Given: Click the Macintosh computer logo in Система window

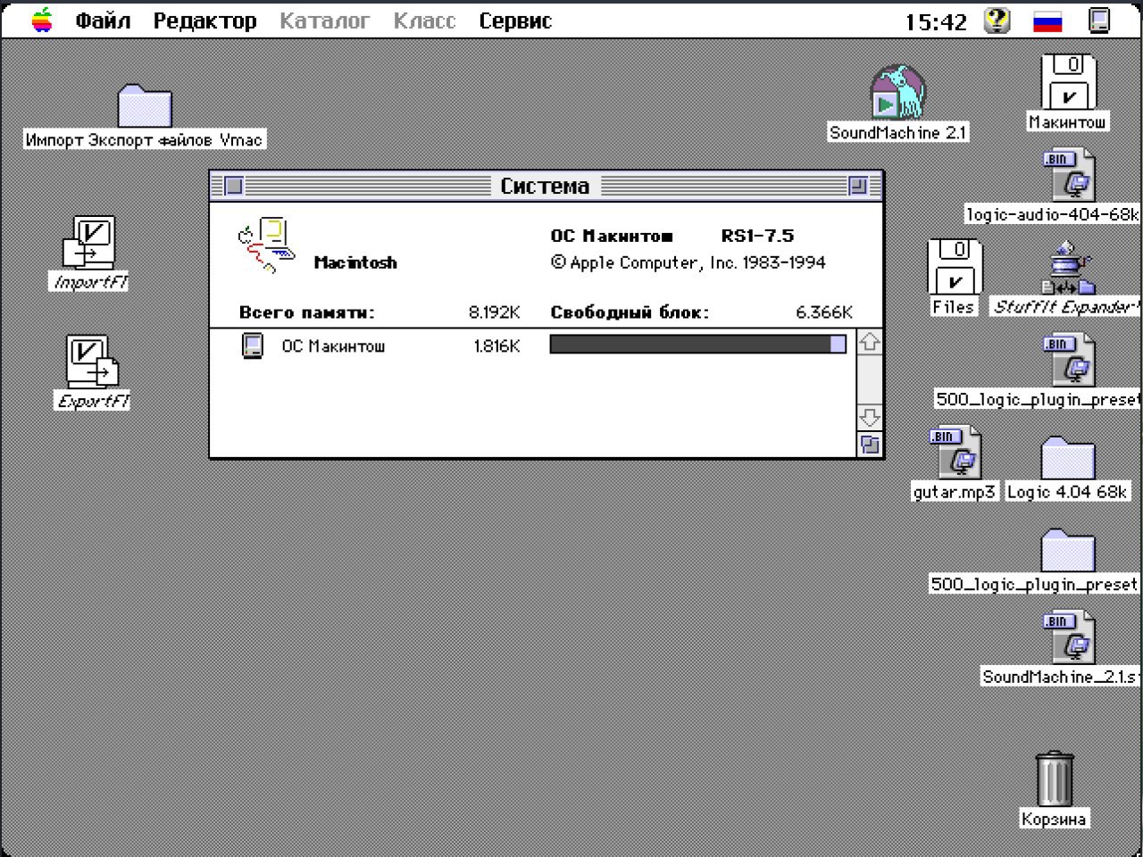Looking at the screenshot, I should pos(266,245).
